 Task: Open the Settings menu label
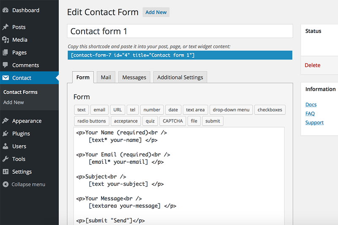pyautogui.click(x=22, y=172)
